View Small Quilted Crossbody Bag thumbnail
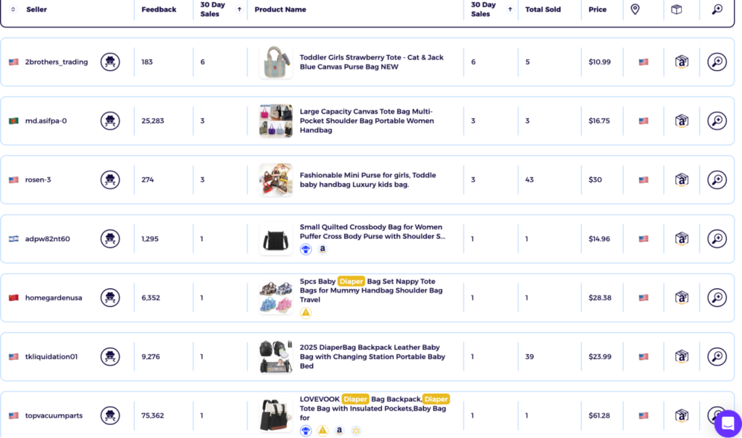Image resolution: width=742 pixels, height=438 pixels. [276, 239]
